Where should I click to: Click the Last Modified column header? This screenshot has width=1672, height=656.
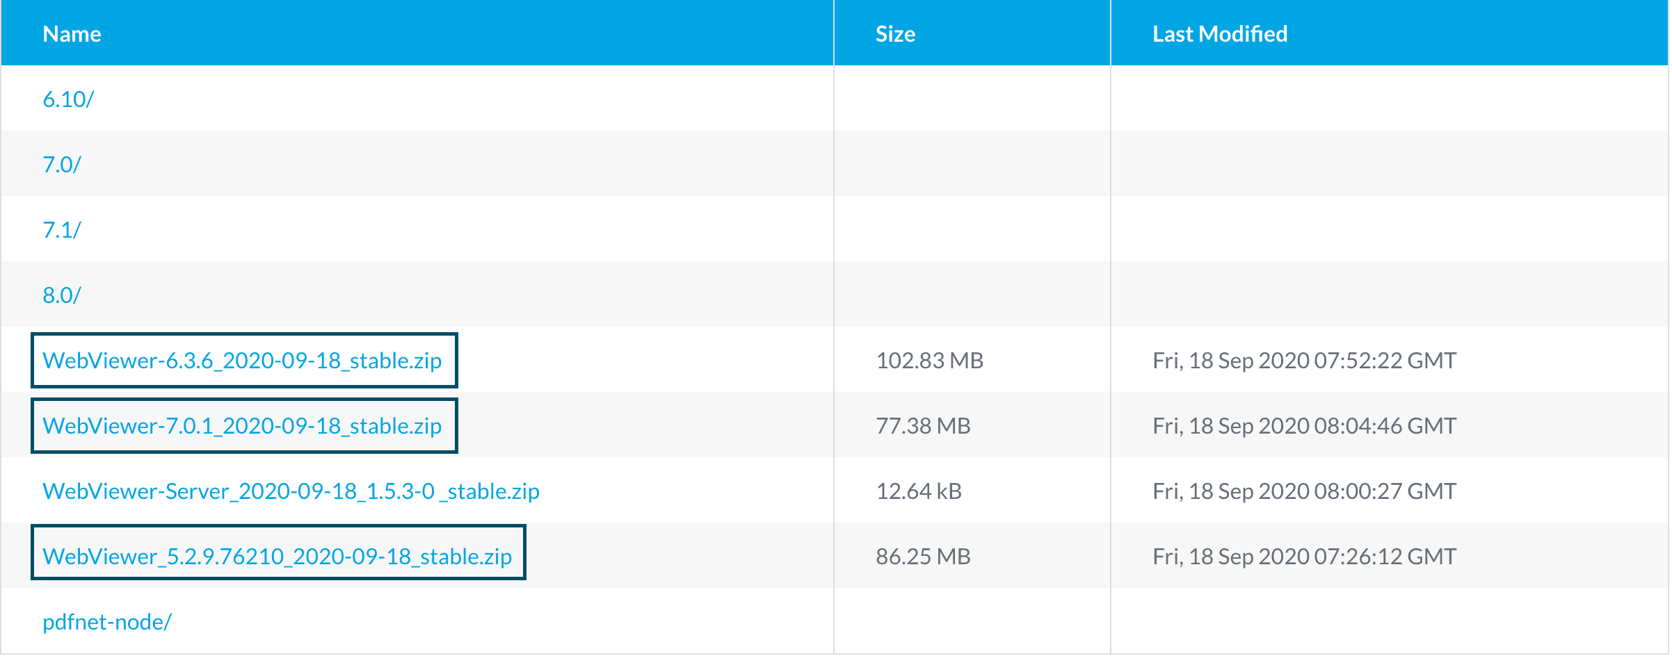coord(1219,34)
